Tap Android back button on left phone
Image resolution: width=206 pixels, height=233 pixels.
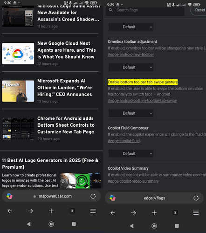(x=28, y=224)
